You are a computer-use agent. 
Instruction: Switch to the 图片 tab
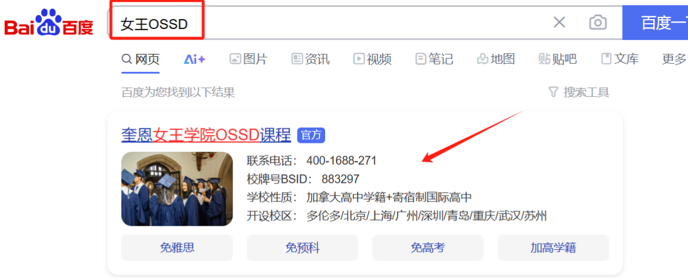coord(248,59)
